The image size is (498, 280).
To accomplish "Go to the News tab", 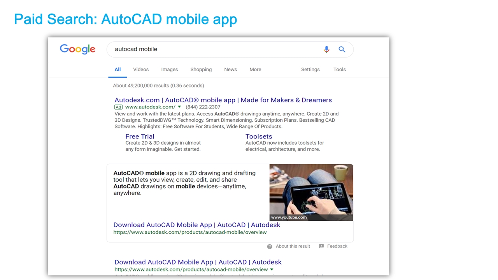I will (230, 70).
